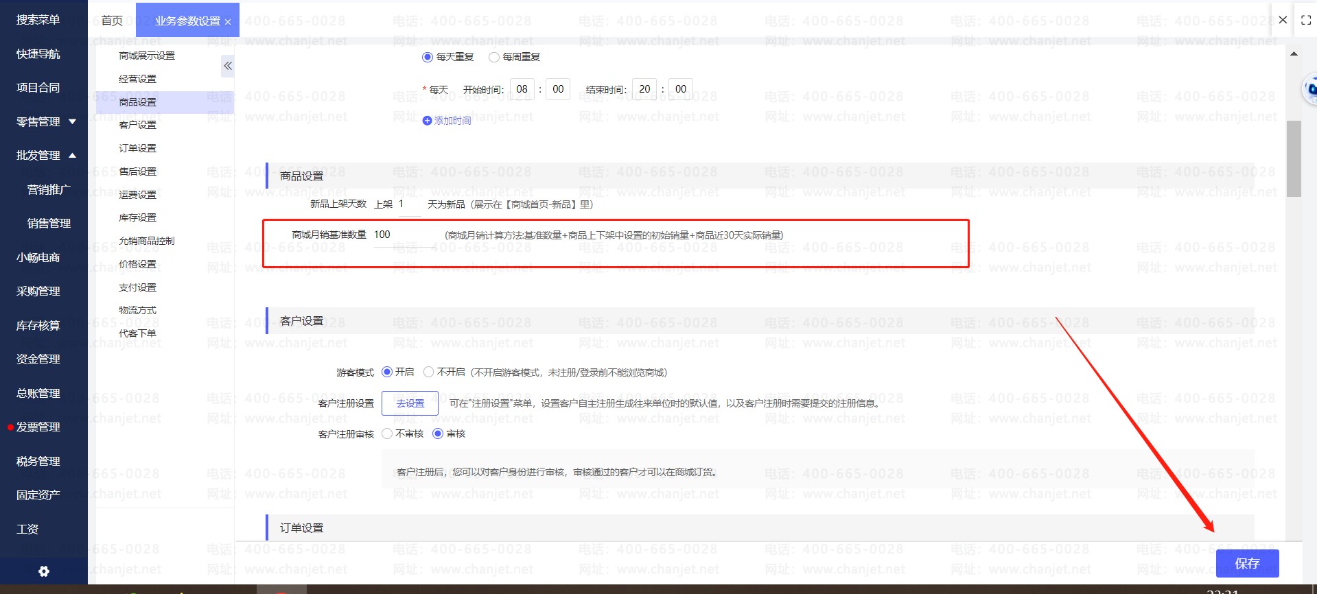The image size is (1317, 594).
Task: Jump to 客户设置 in the settings list
Action: point(137,125)
